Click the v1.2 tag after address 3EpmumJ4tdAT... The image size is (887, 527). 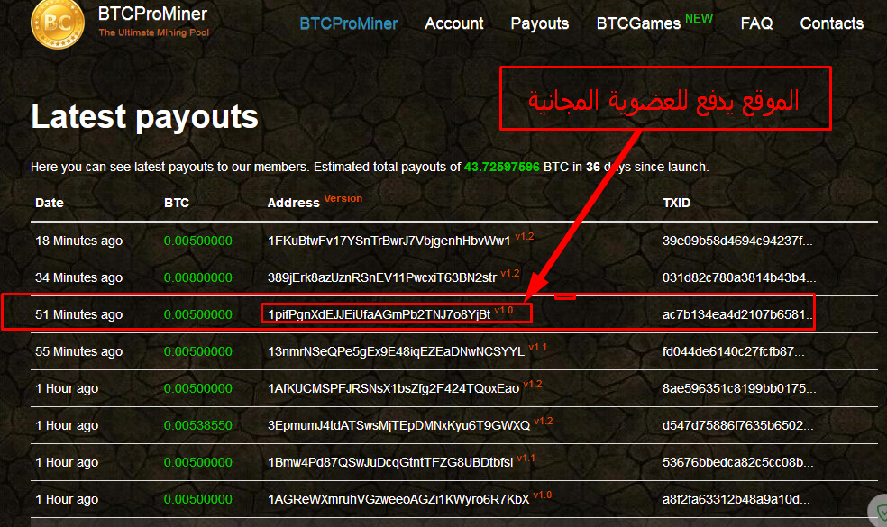coord(543,422)
